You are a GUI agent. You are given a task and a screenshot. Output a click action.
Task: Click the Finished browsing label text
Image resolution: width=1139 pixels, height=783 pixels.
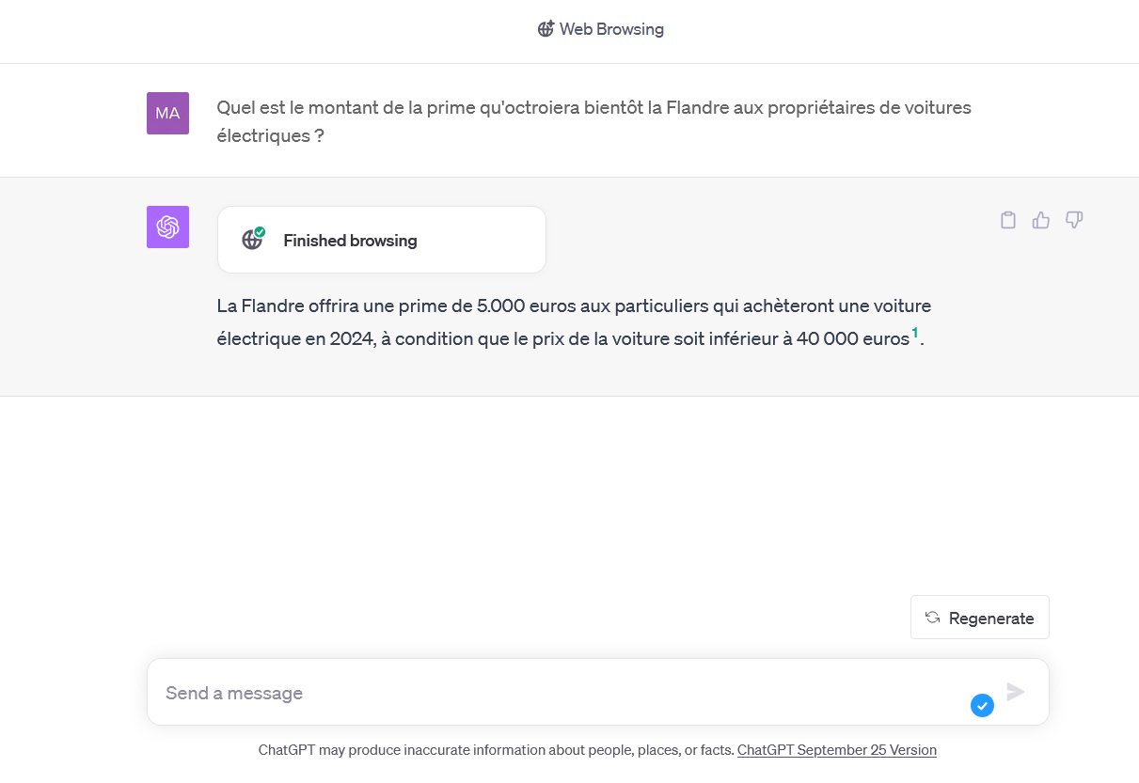click(x=350, y=241)
